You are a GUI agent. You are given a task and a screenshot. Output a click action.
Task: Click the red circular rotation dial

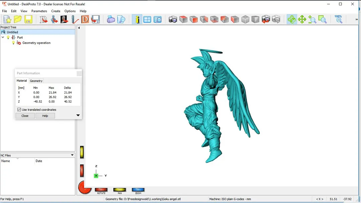pos(84,187)
